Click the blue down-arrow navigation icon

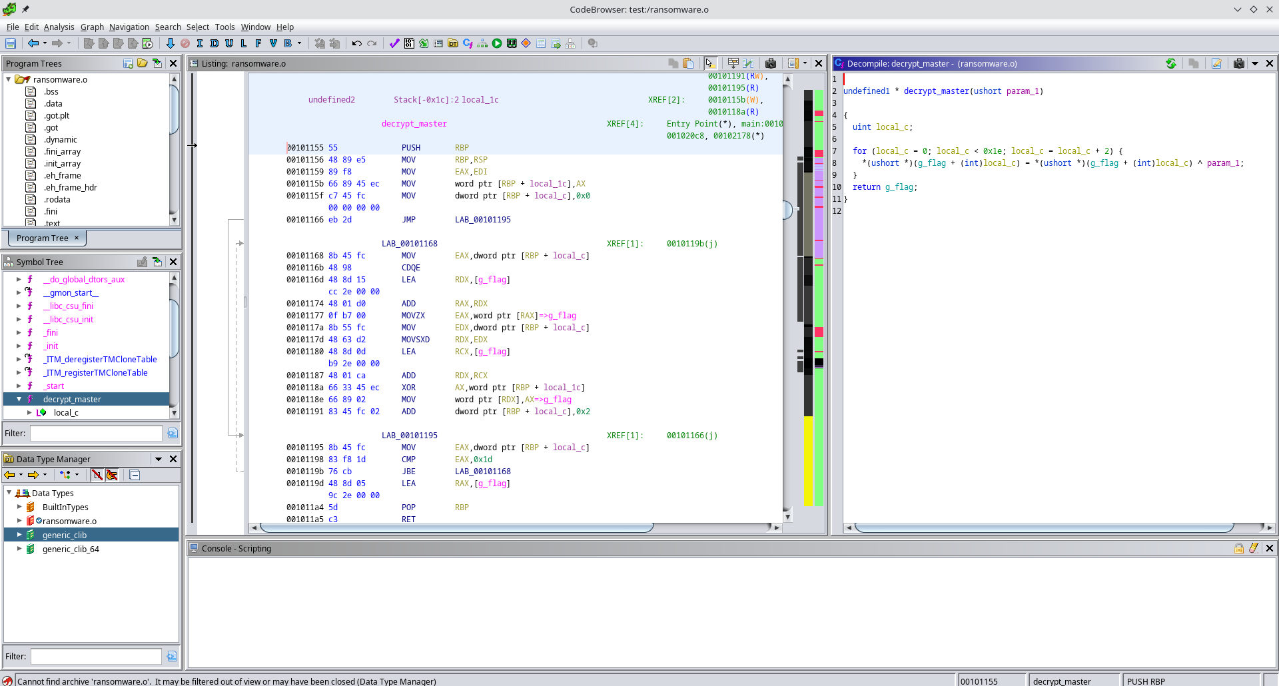(x=170, y=43)
